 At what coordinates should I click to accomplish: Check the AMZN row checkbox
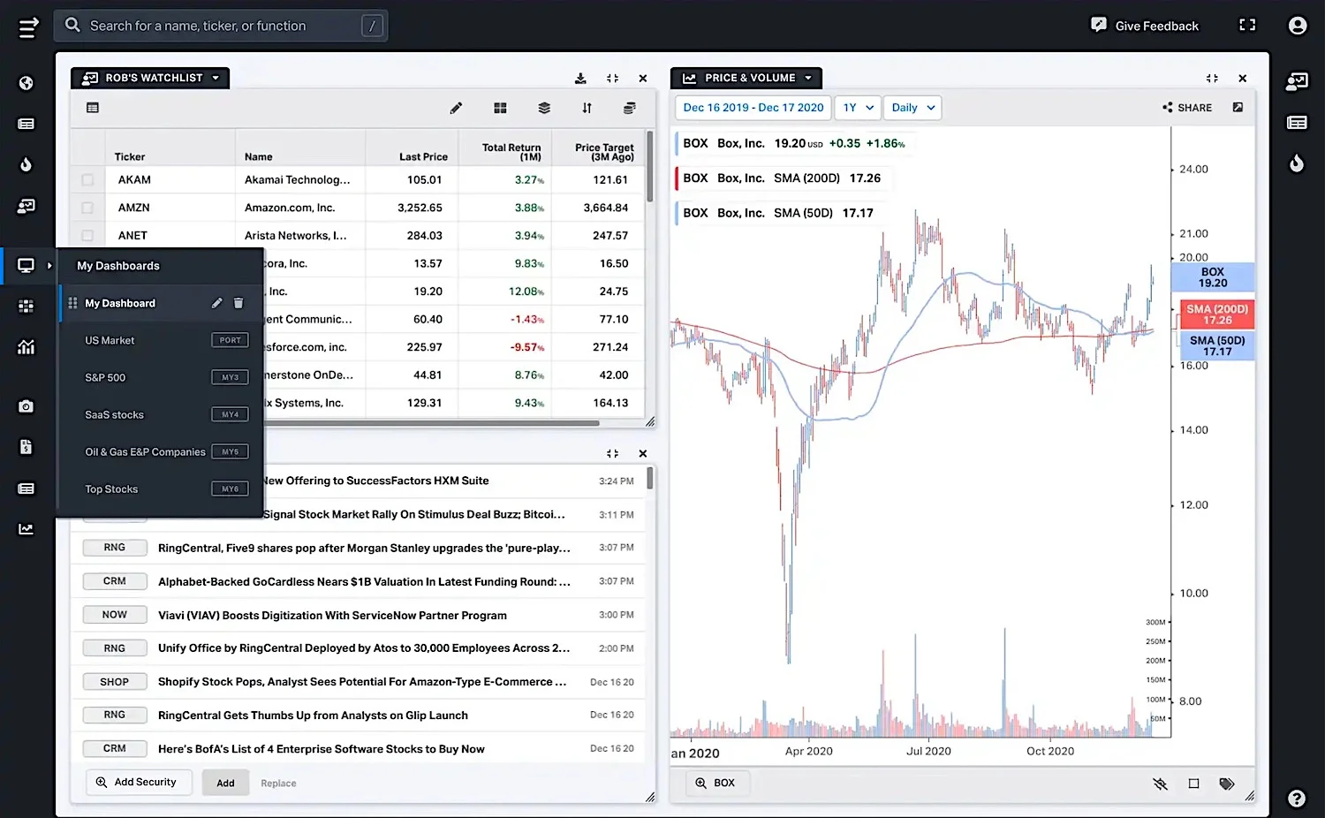[x=87, y=208]
